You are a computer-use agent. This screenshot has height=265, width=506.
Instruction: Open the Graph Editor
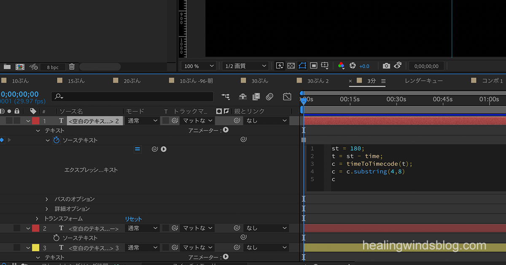287,97
